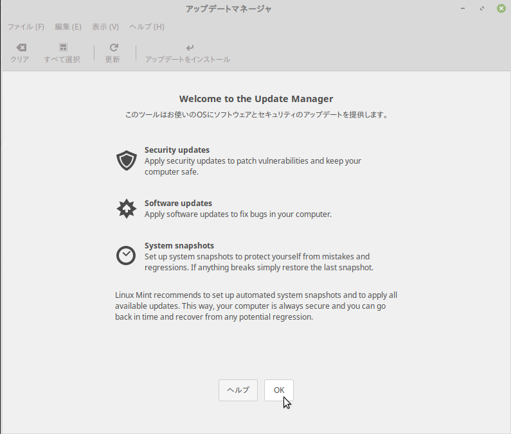Open the ファイル (F) menu
Image resolution: width=511 pixels, height=434 pixels.
[x=26, y=27]
